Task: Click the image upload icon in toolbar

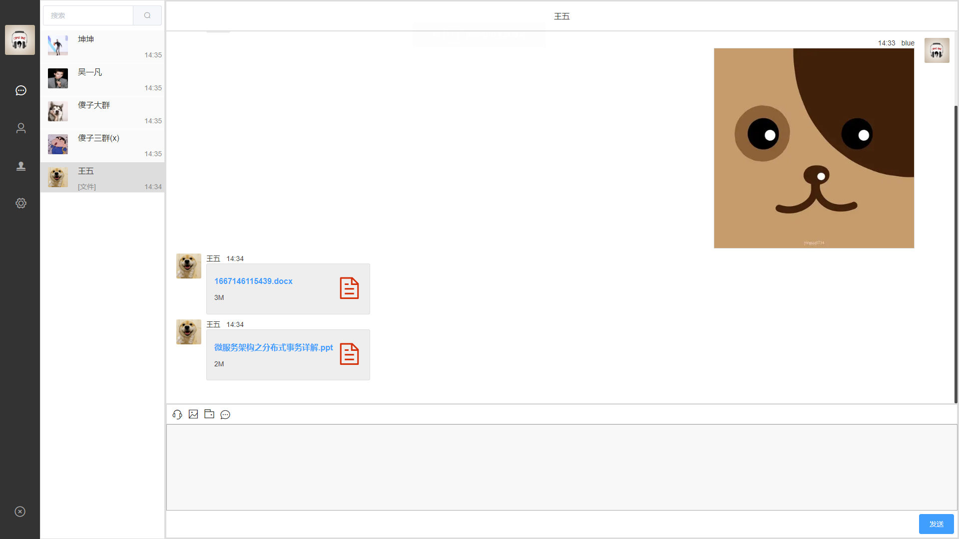Action: coord(193,414)
